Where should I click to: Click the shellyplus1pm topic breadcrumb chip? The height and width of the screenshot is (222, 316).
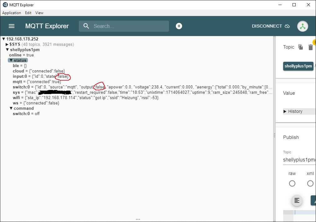(x=298, y=66)
